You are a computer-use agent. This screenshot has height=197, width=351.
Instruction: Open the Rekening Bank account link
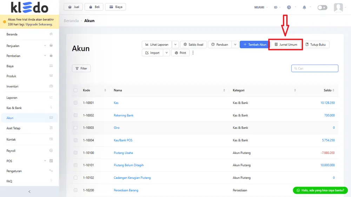click(124, 115)
